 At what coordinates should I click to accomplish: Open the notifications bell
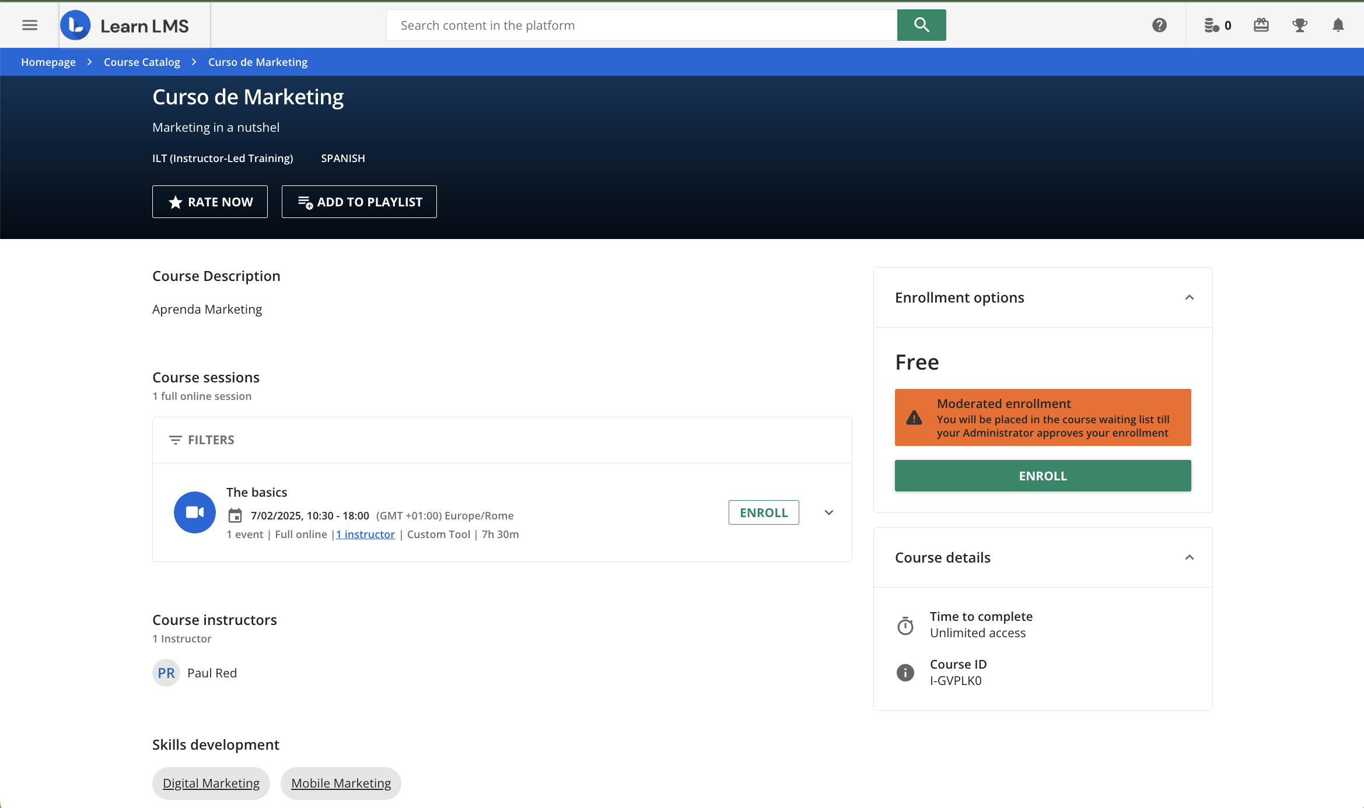1338,25
